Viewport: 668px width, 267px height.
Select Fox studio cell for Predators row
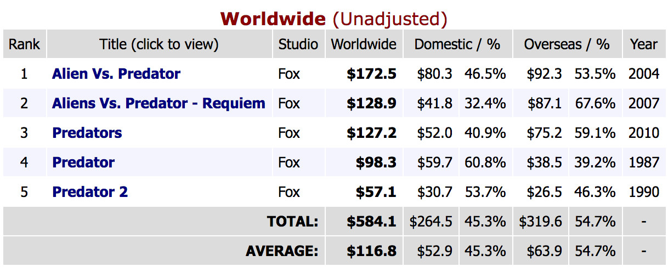[289, 133]
